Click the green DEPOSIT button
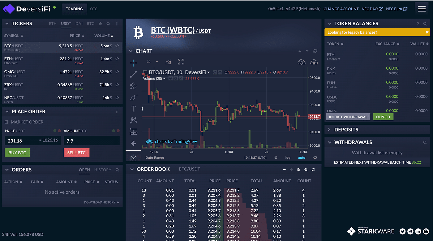Image resolution: width=433 pixels, height=241 pixels. point(383,117)
